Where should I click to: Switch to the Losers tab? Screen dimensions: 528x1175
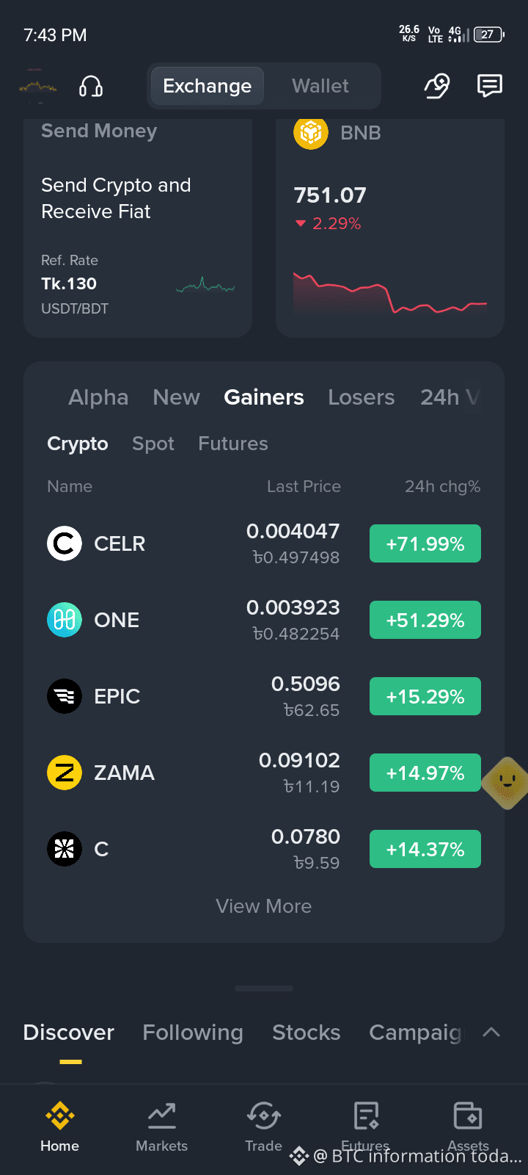point(361,397)
